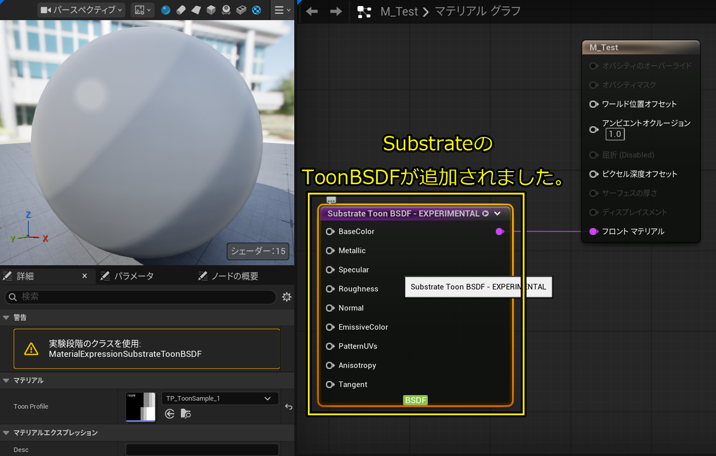Open the viewport hamburger options menu
Screen dimensions: 716x456
pyautogui.click(x=282, y=10)
